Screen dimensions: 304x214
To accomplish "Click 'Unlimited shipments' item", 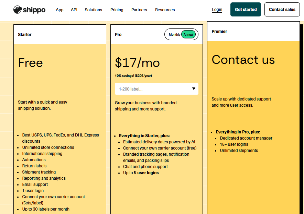I will [239, 151].
